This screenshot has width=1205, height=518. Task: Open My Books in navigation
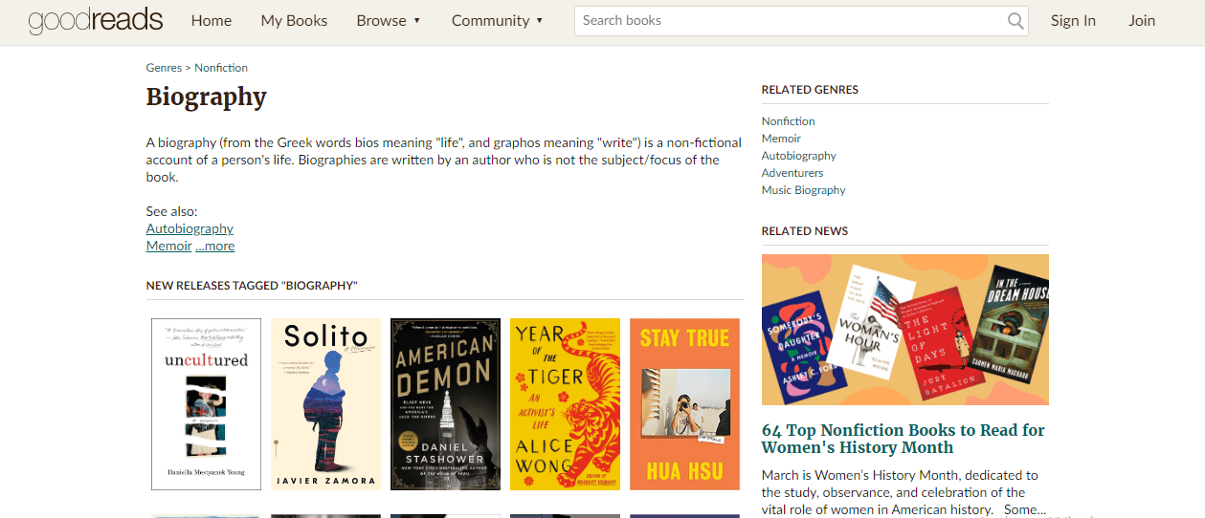pos(294,20)
